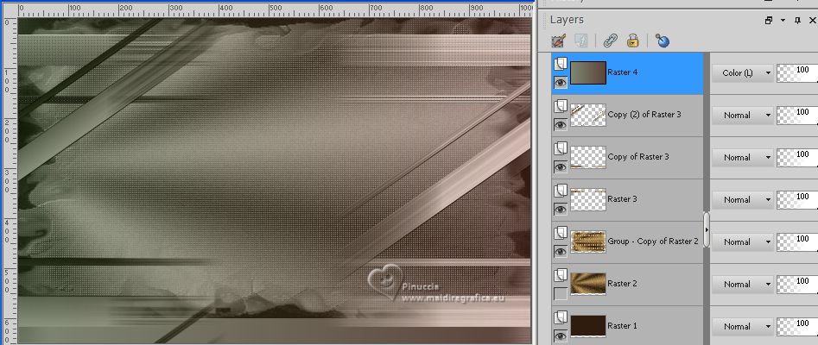This screenshot has width=818, height=345.
Task: Click layer type icon beside Raster 1
Action: pos(561,318)
